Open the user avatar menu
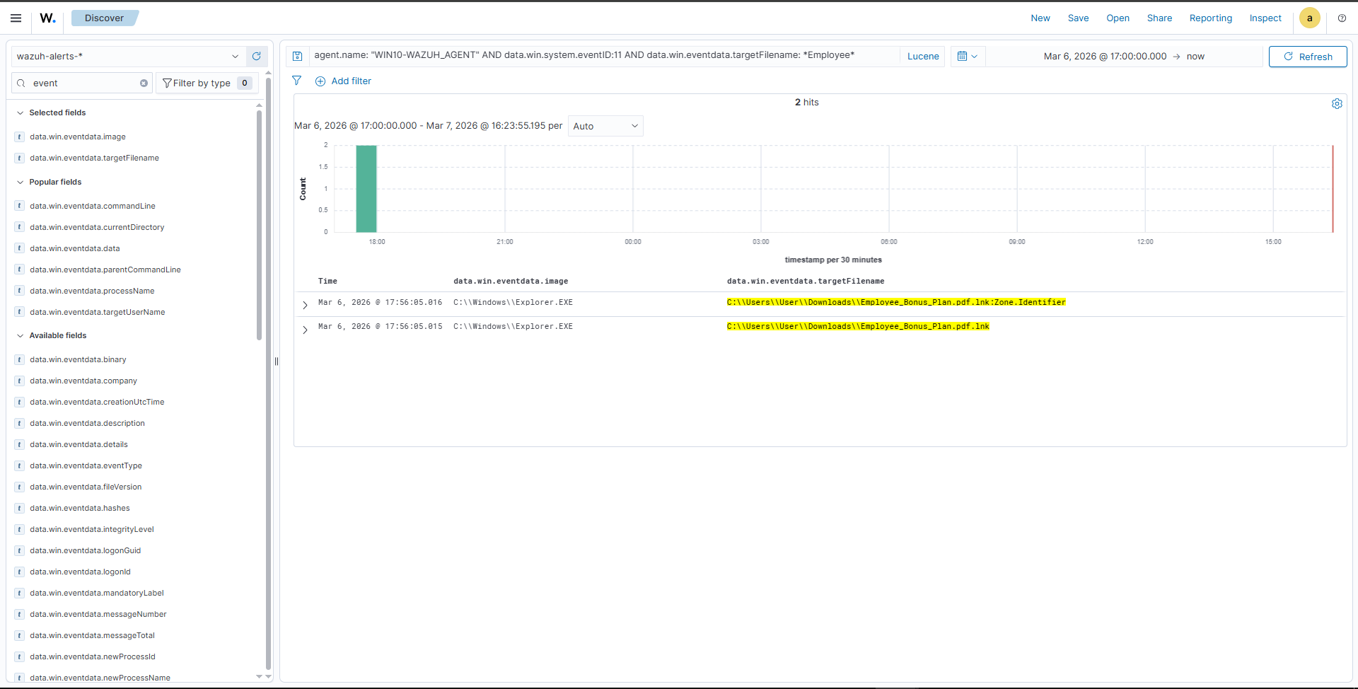 [x=1309, y=18]
